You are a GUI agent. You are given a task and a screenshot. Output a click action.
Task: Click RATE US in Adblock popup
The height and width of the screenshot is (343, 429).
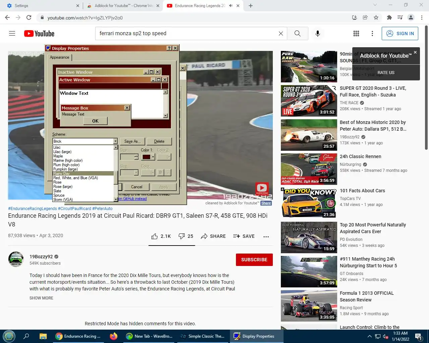coord(386,72)
